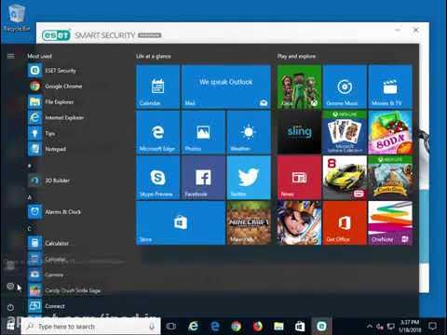
Task: Open the Movies & TV tile
Action: [390, 87]
